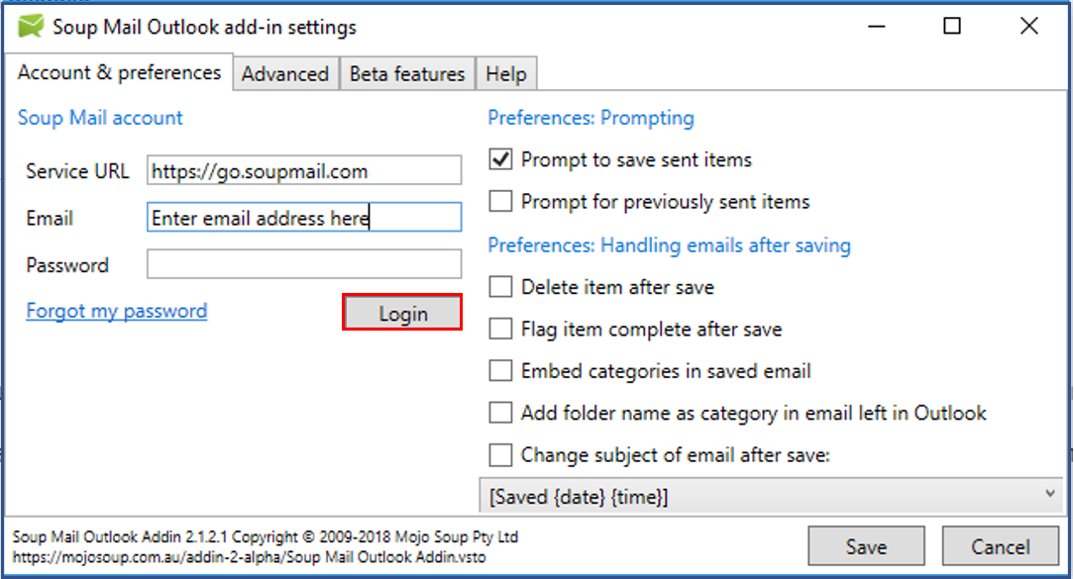Minimize the add-in settings window
This screenshot has width=1074, height=579.
pyautogui.click(x=876, y=27)
